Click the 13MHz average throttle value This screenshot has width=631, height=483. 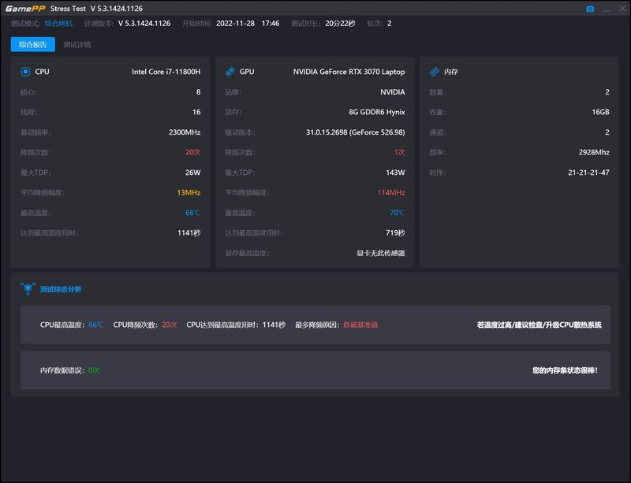click(x=189, y=192)
